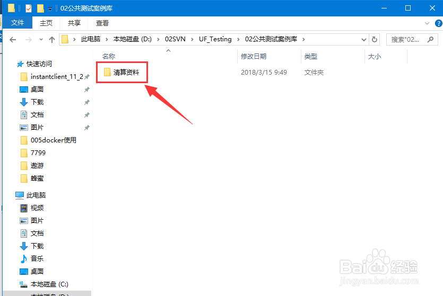Open the 文件 ribbon tab
Screen dimensions: 443x296
point(18,23)
